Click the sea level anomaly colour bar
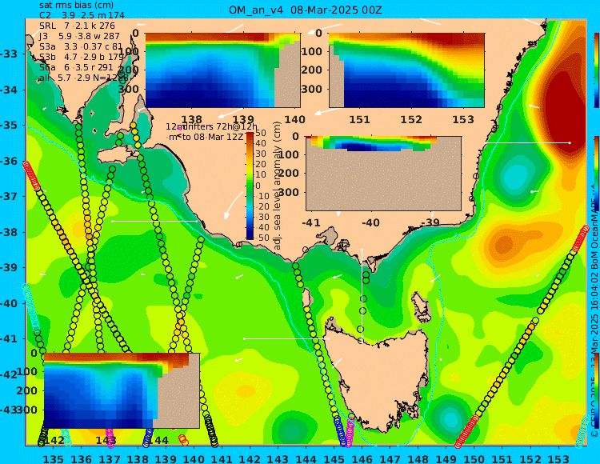Image resolution: width=600 pixels, height=464 pixels. click(x=250, y=186)
